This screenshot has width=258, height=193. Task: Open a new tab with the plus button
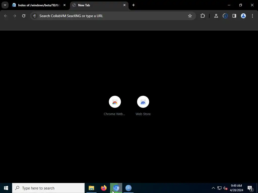pos(134,5)
